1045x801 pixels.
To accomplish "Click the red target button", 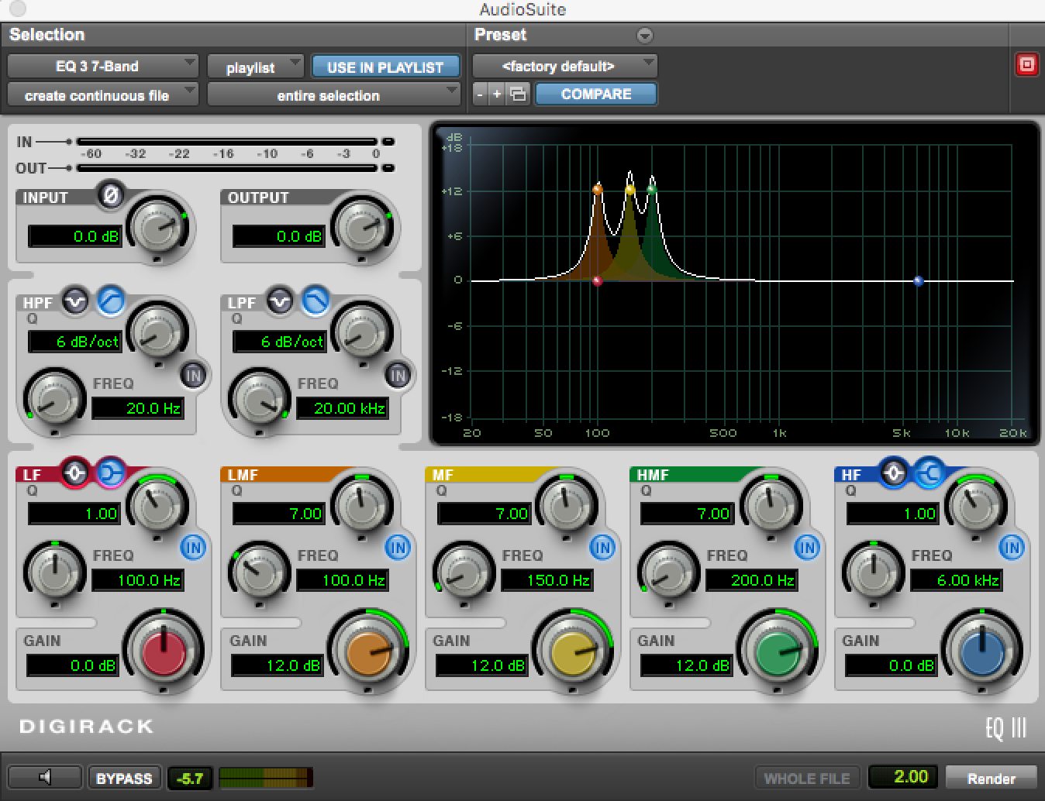I will tap(1026, 65).
